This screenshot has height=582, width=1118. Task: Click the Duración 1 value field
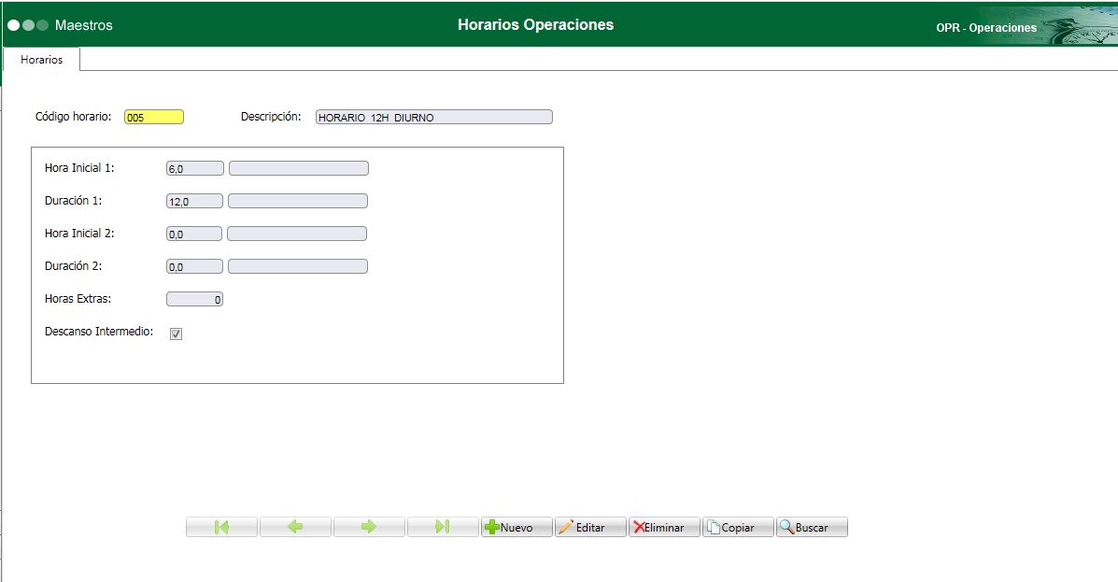coord(194,201)
